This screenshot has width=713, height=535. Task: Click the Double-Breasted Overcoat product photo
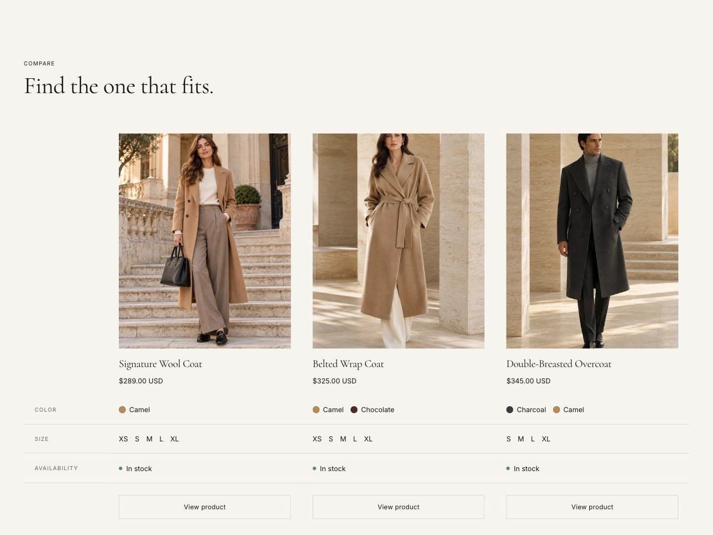pyautogui.click(x=592, y=241)
